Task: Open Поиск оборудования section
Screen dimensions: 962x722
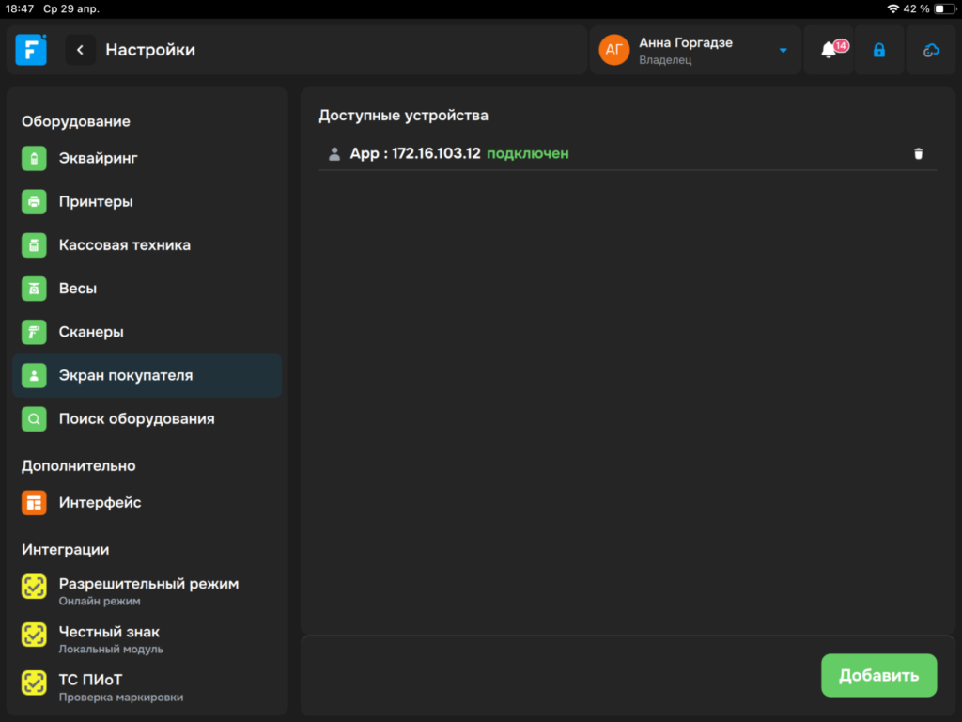Action: click(x=147, y=418)
